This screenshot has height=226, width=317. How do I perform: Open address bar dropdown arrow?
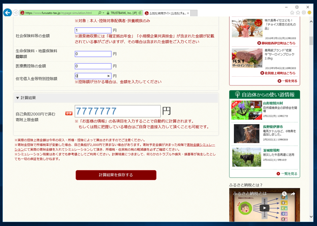pyautogui.click(x=103, y=13)
